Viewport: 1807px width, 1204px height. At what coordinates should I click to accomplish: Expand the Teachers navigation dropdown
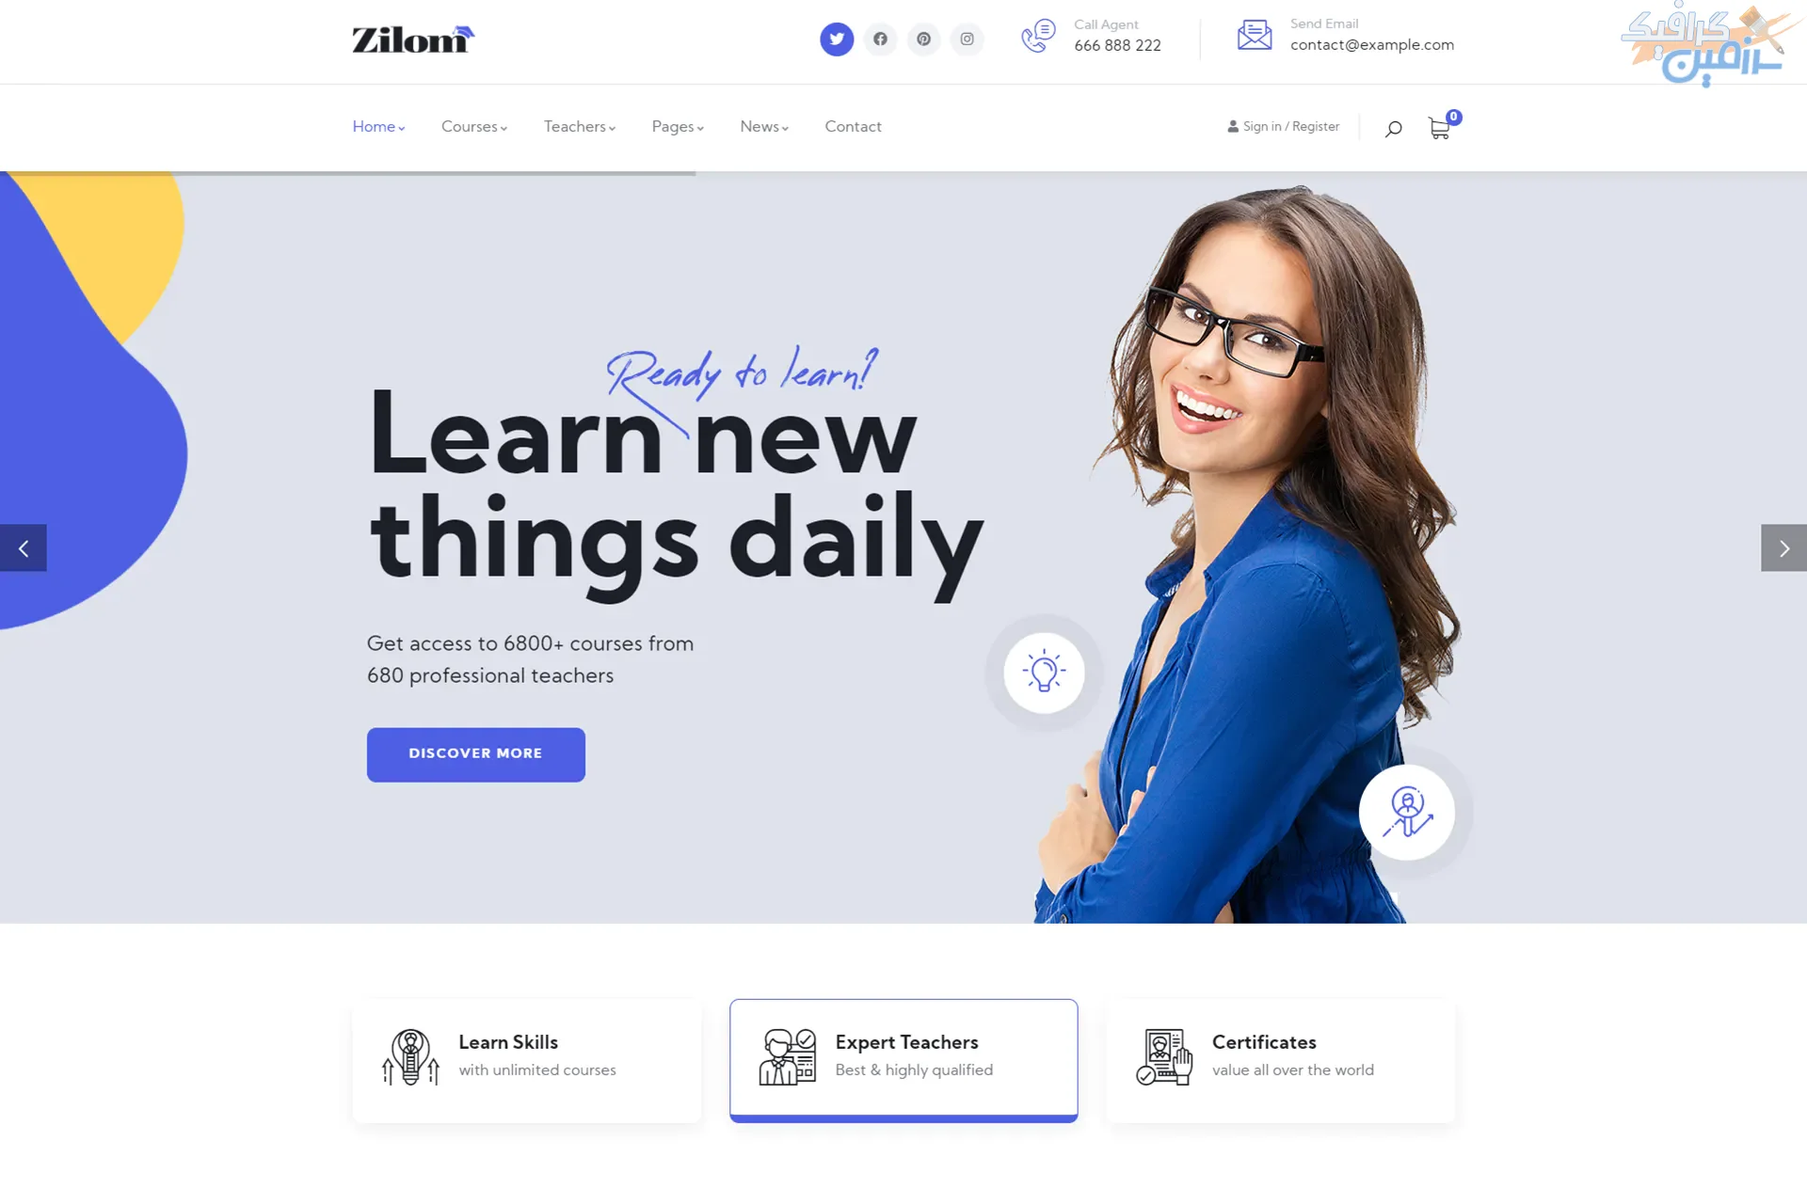(x=578, y=126)
